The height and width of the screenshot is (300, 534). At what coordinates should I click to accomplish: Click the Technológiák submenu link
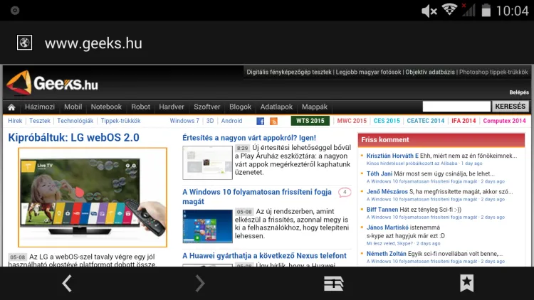pyautogui.click(x=75, y=121)
